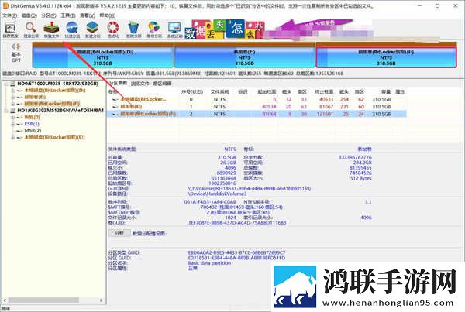Screen dimensions: 465x312
Task: Select HD0:ST1000LM035-1RK172(932GB) in disk tree
Action: click(x=57, y=84)
